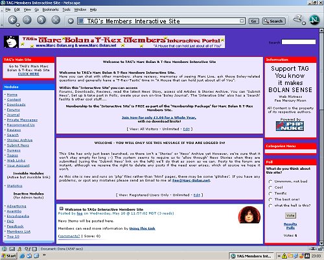The image size is (324, 260).
Task: Open the View menu
Action: point(27,10)
